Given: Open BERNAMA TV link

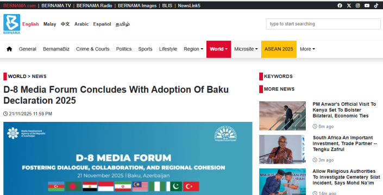Looking at the screenshot, I should [x=56, y=5].
